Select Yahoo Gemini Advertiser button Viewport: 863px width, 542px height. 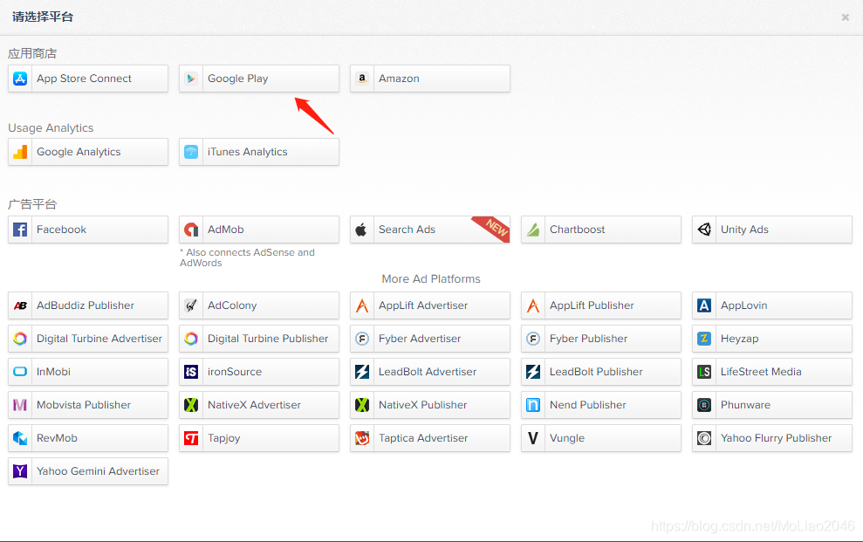88,471
